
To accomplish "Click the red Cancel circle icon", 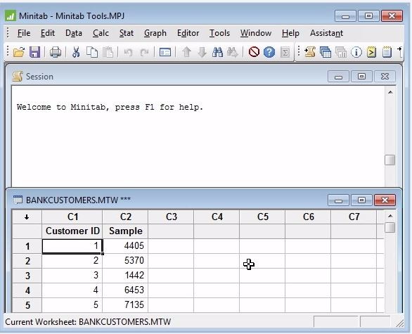I will [254, 52].
